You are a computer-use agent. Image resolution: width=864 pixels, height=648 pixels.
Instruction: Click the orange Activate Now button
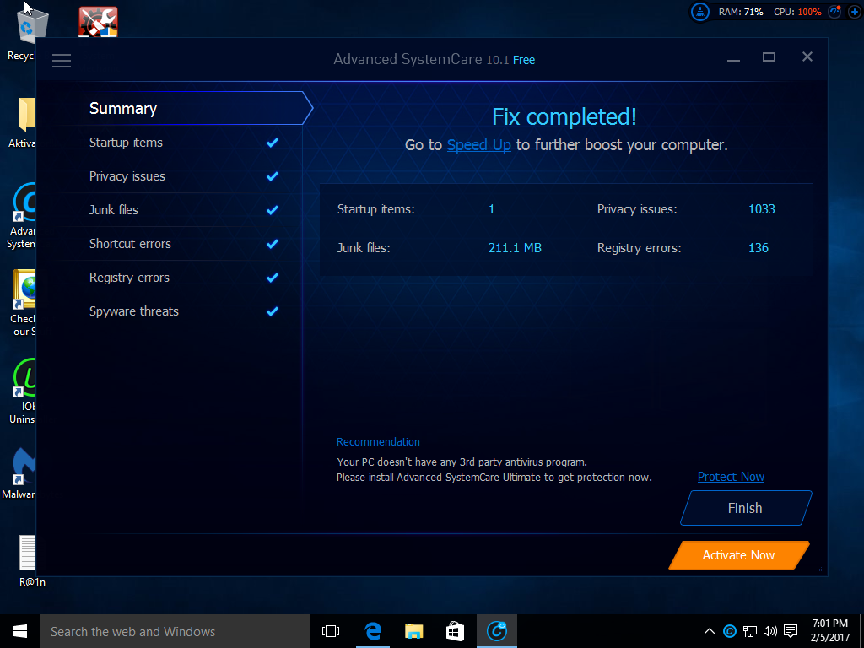point(739,555)
